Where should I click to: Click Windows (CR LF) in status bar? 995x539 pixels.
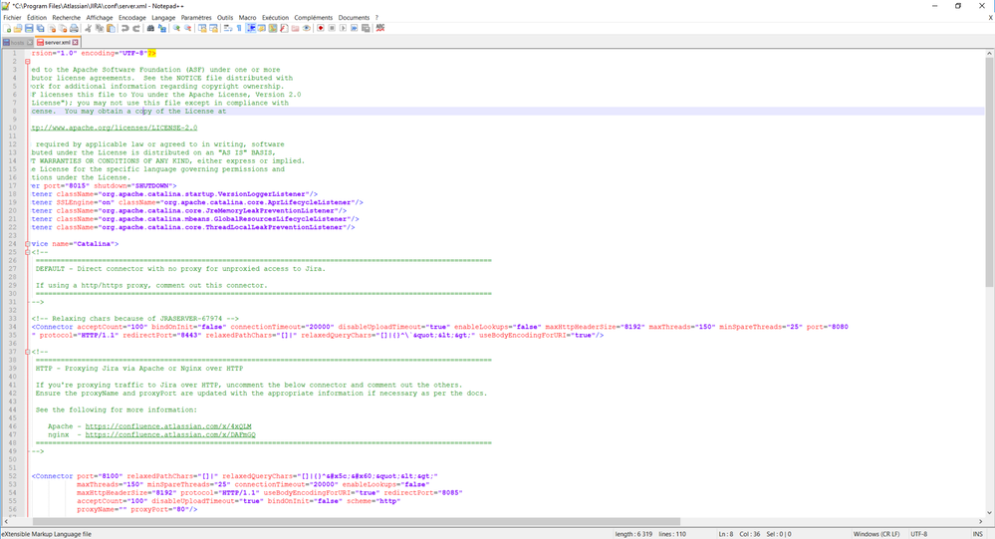click(x=875, y=534)
